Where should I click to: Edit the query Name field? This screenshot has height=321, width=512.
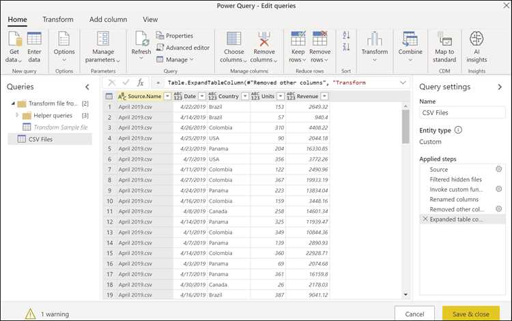coord(462,112)
